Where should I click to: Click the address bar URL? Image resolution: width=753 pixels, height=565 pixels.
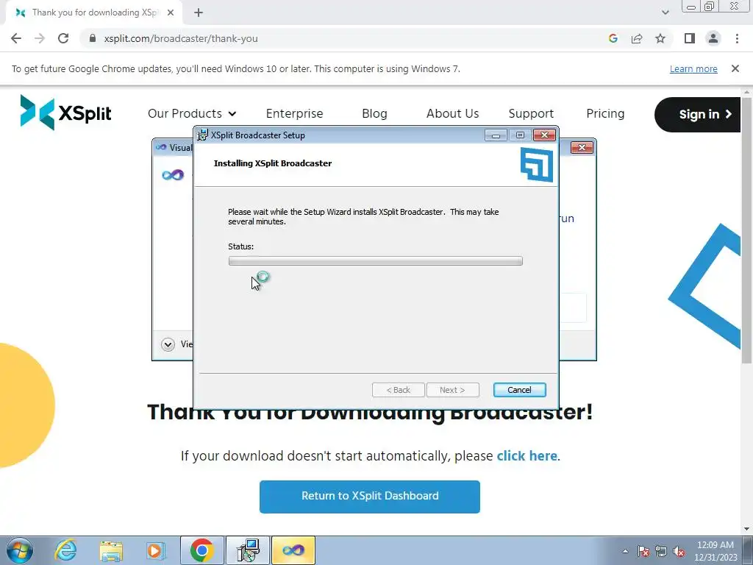pyautogui.click(x=181, y=38)
